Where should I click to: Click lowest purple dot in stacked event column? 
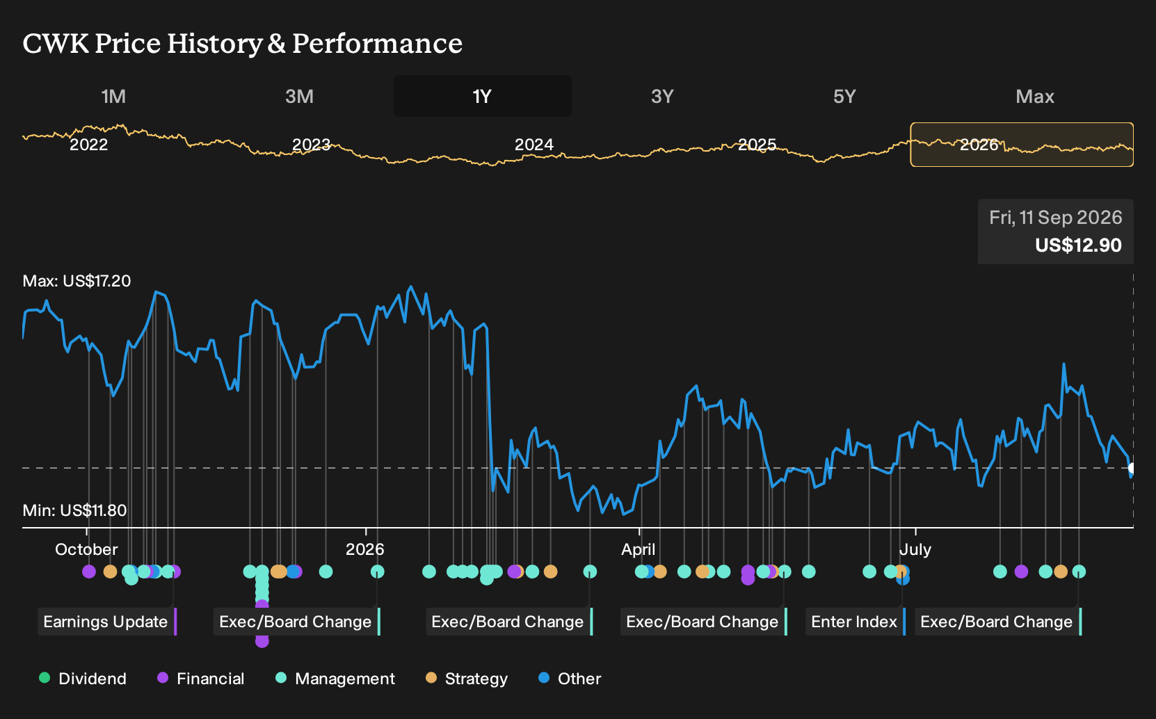(x=262, y=640)
